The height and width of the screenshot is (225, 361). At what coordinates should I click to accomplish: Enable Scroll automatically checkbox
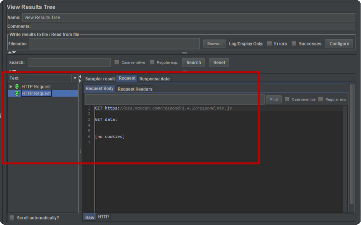tap(12, 218)
